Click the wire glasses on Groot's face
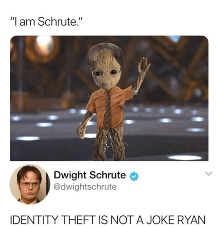 tap(105, 73)
